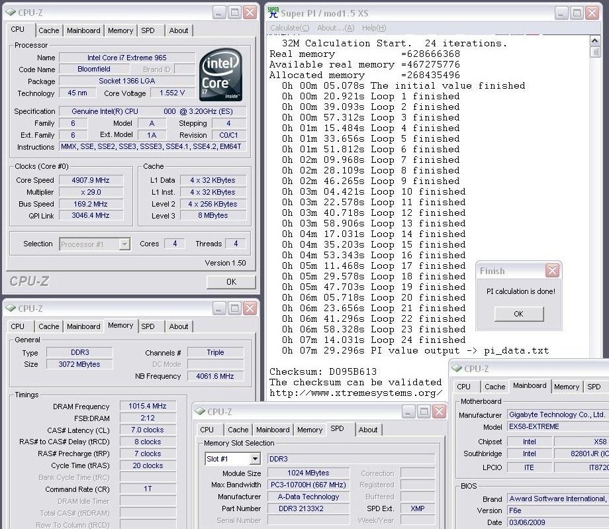Switch to Cache tab in top CPU-Z window
The image size is (609, 529).
click(49, 30)
